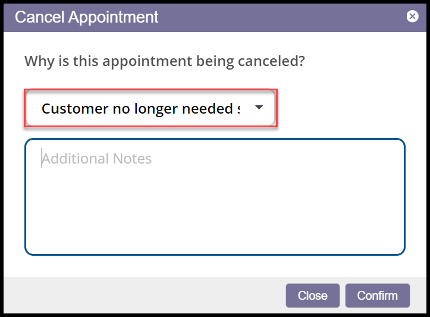430x317 pixels.
Task: Focus the Additional Notes placeholder text
Action: (97, 159)
